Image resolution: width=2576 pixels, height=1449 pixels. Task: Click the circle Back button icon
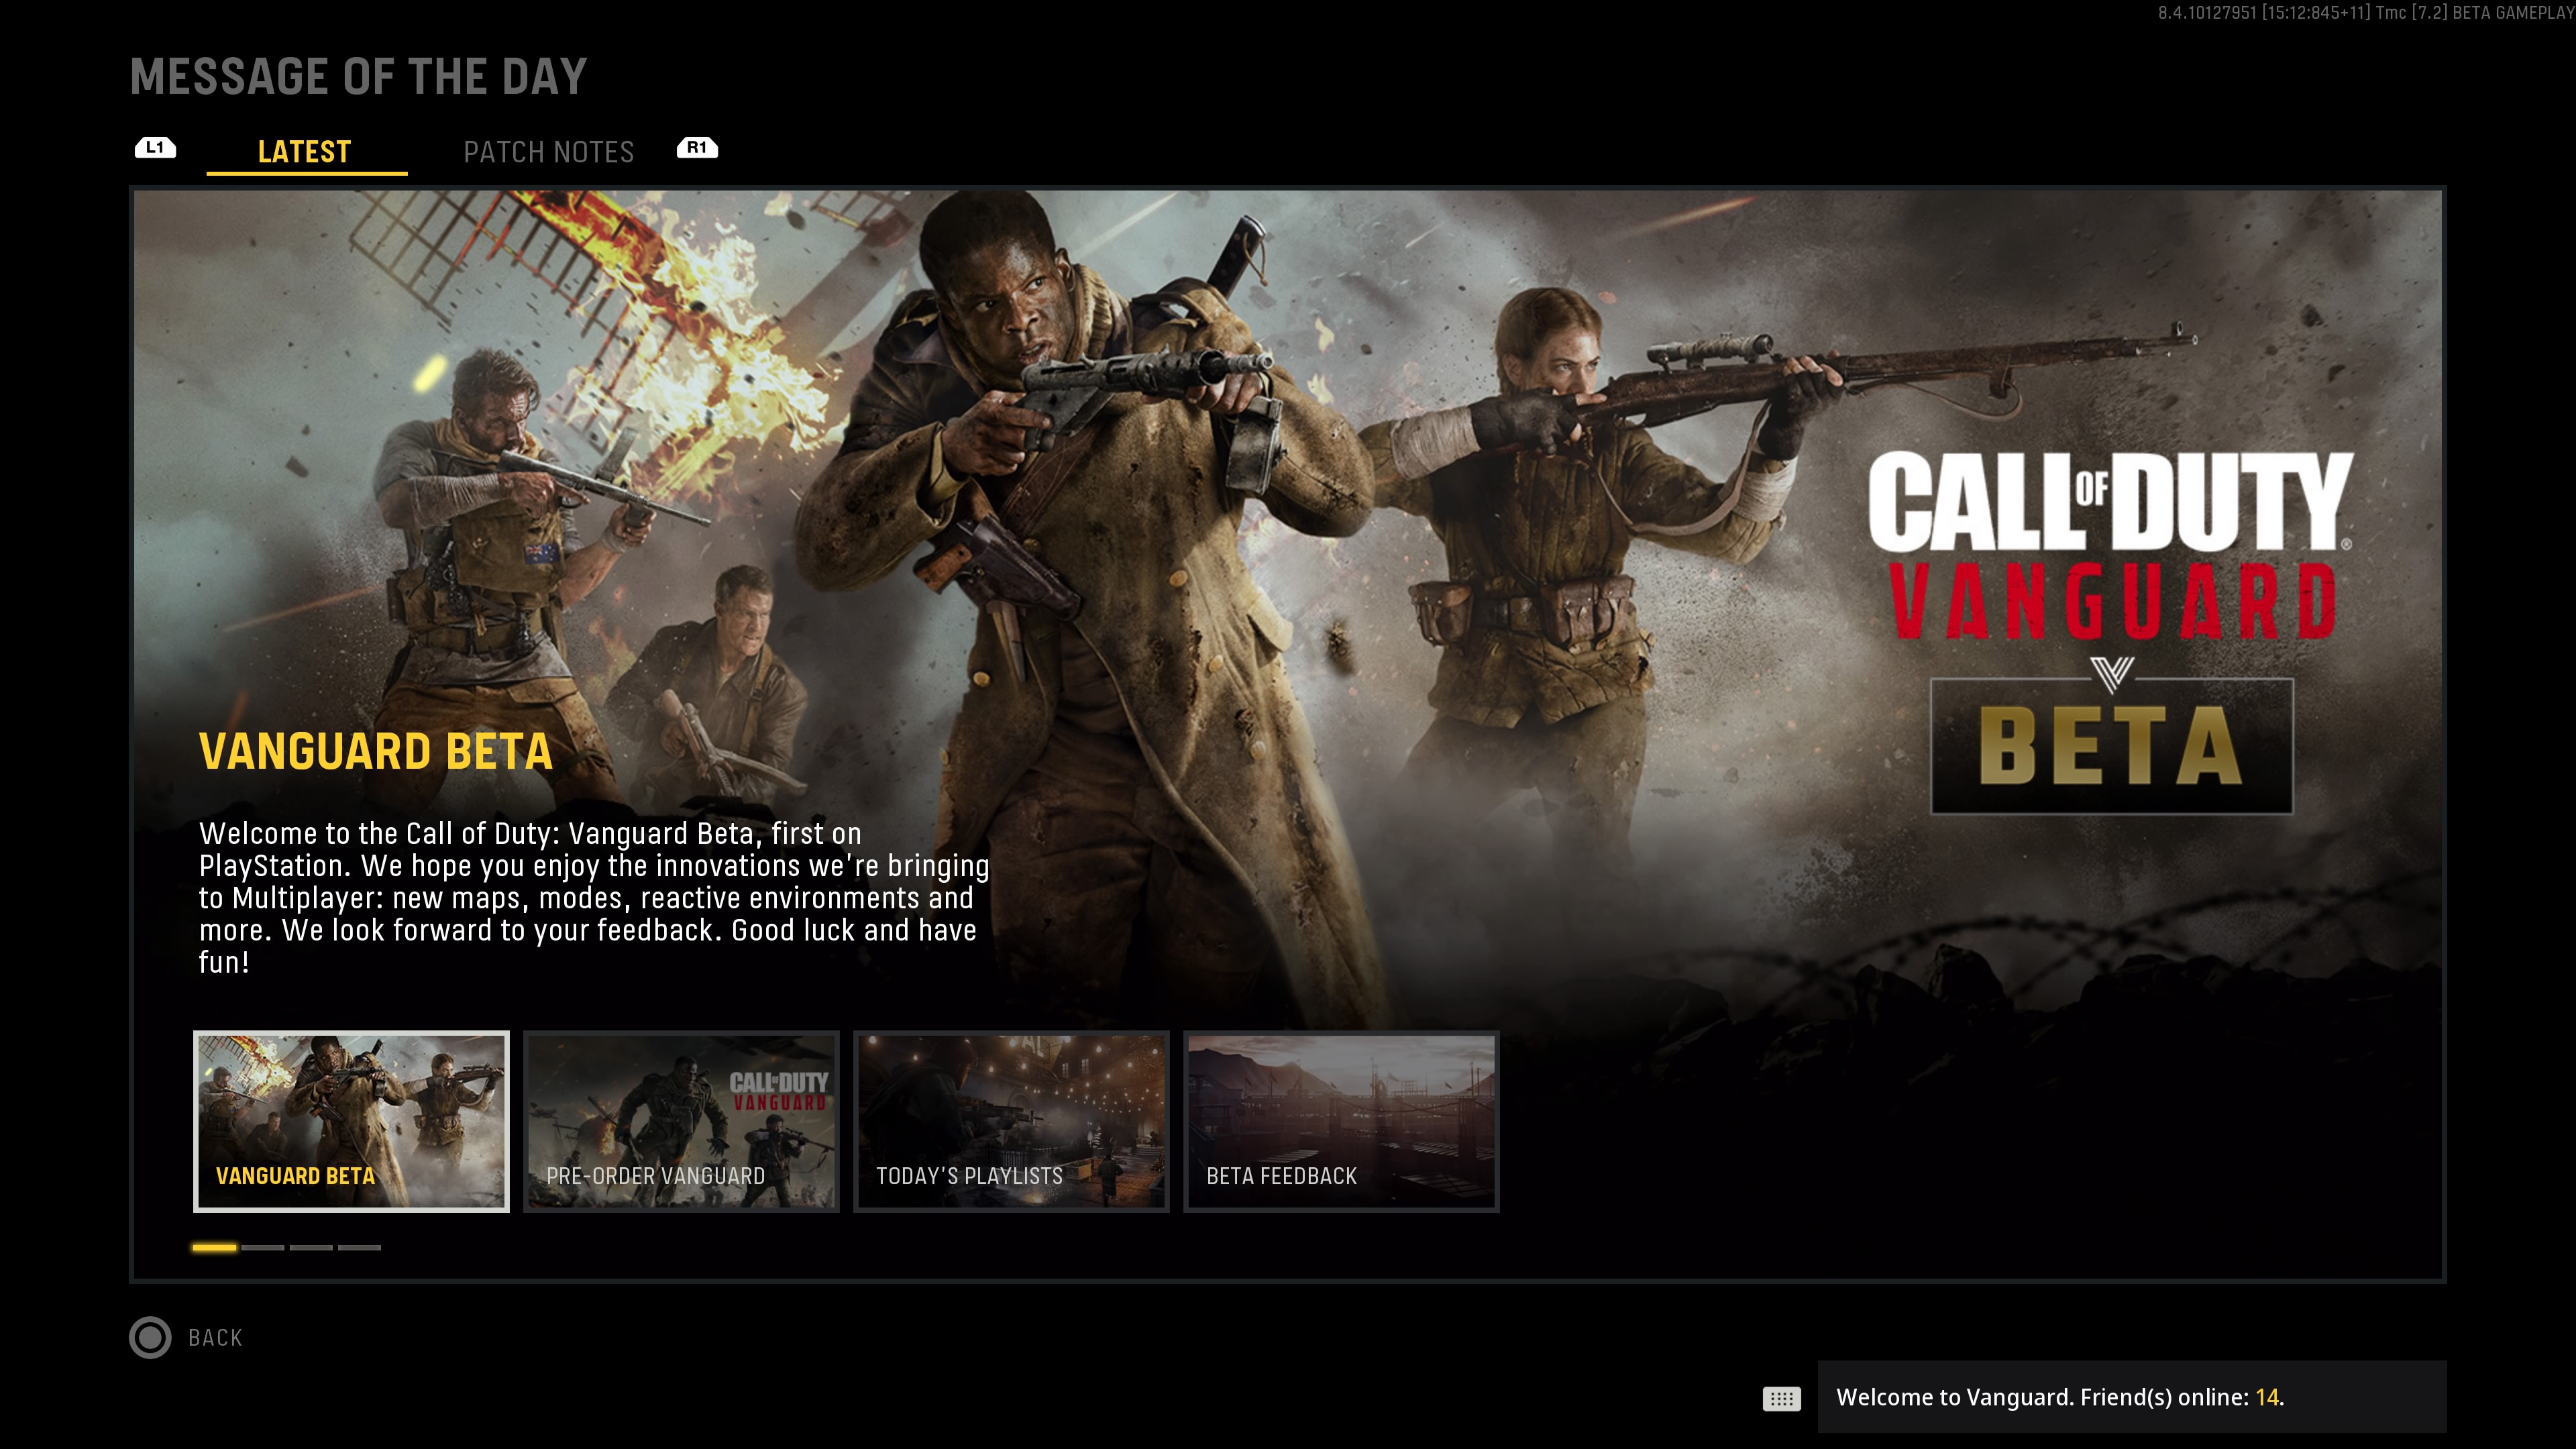coord(150,1337)
